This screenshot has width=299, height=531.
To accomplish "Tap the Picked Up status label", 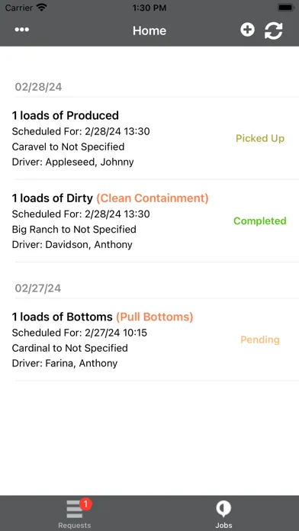I will 260,139.
